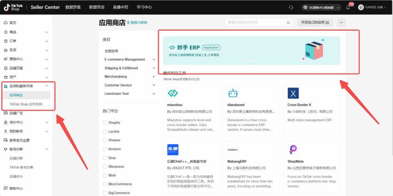The width and height of the screenshot is (393, 196).
Task: Select TikTok Shop 合作机构 in sidebar
Action: tap(26, 104)
